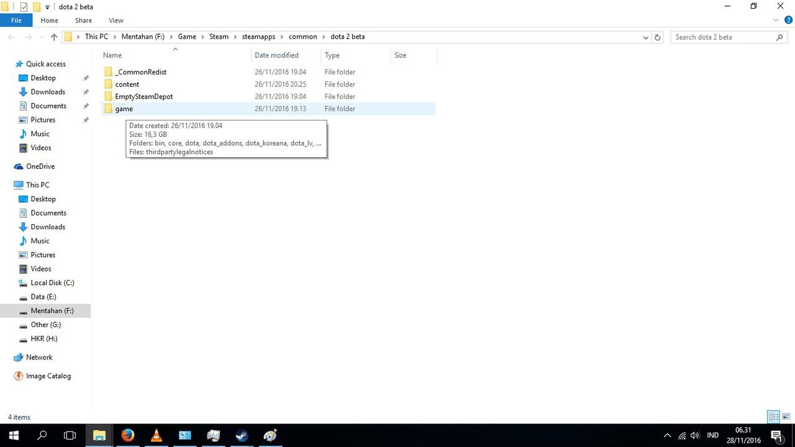This screenshot has height=447, width=795.
Task: Open the View ribbon tab
Action: click(x=116, y=20)
